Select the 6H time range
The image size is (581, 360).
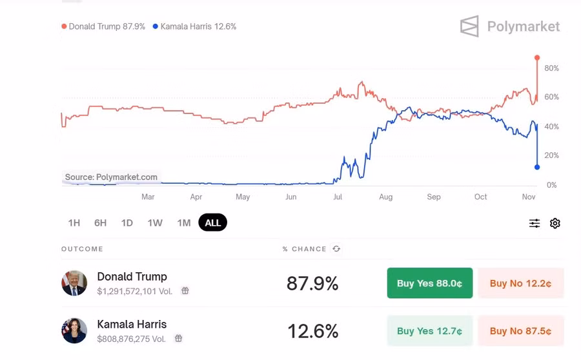[100, 223]
